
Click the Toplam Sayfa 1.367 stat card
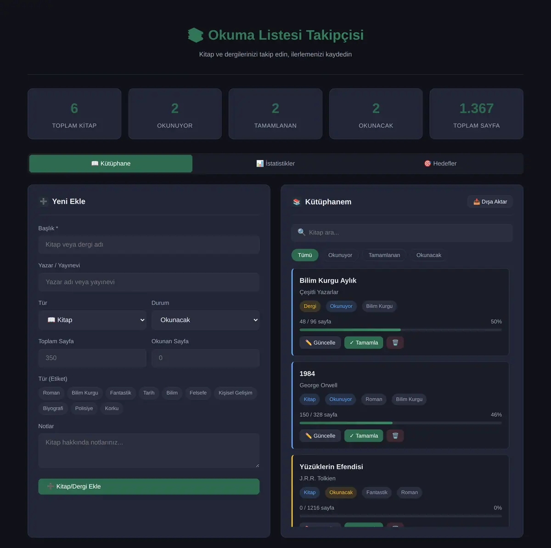(477, 114)
